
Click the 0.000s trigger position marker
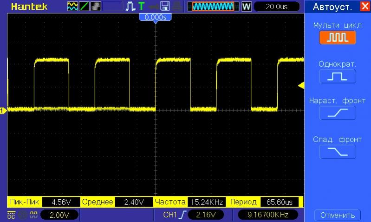(156, 17)
